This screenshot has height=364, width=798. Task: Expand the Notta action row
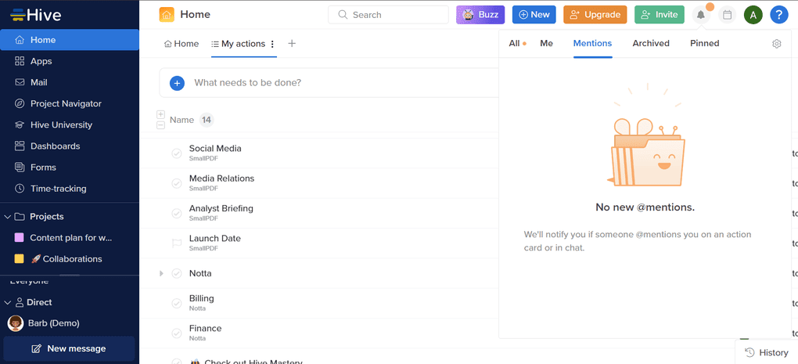coord(161,273)
